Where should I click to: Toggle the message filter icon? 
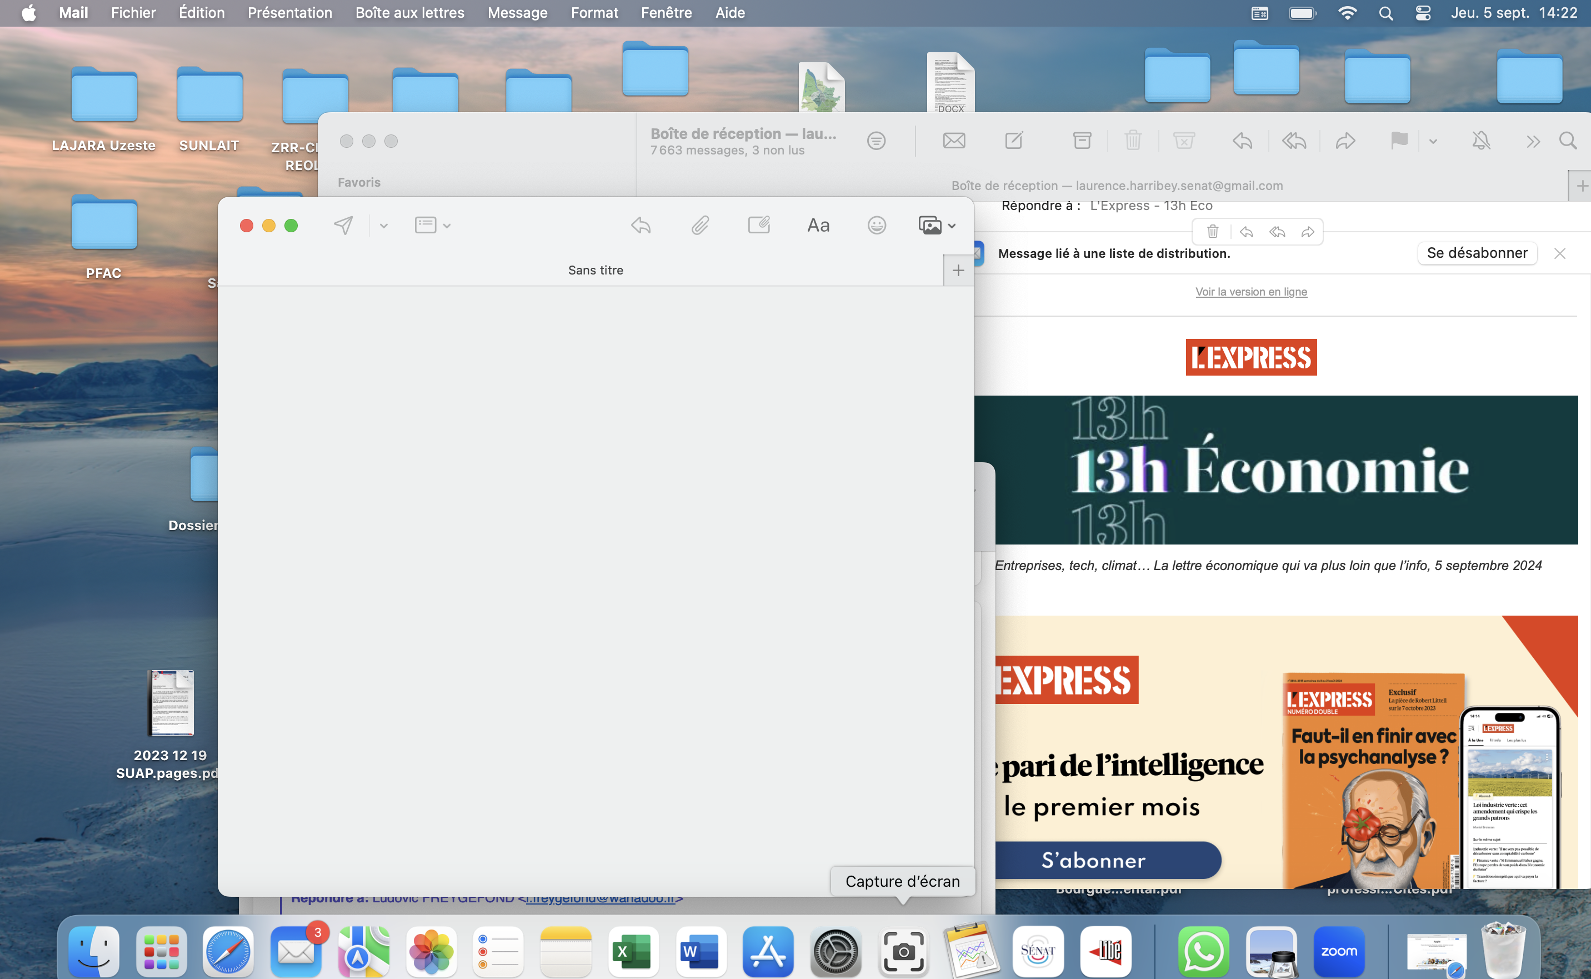875,141
